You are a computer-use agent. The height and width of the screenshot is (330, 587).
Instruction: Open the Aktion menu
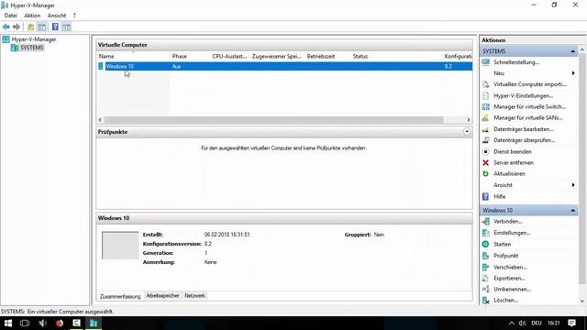(x=32, y=16)
